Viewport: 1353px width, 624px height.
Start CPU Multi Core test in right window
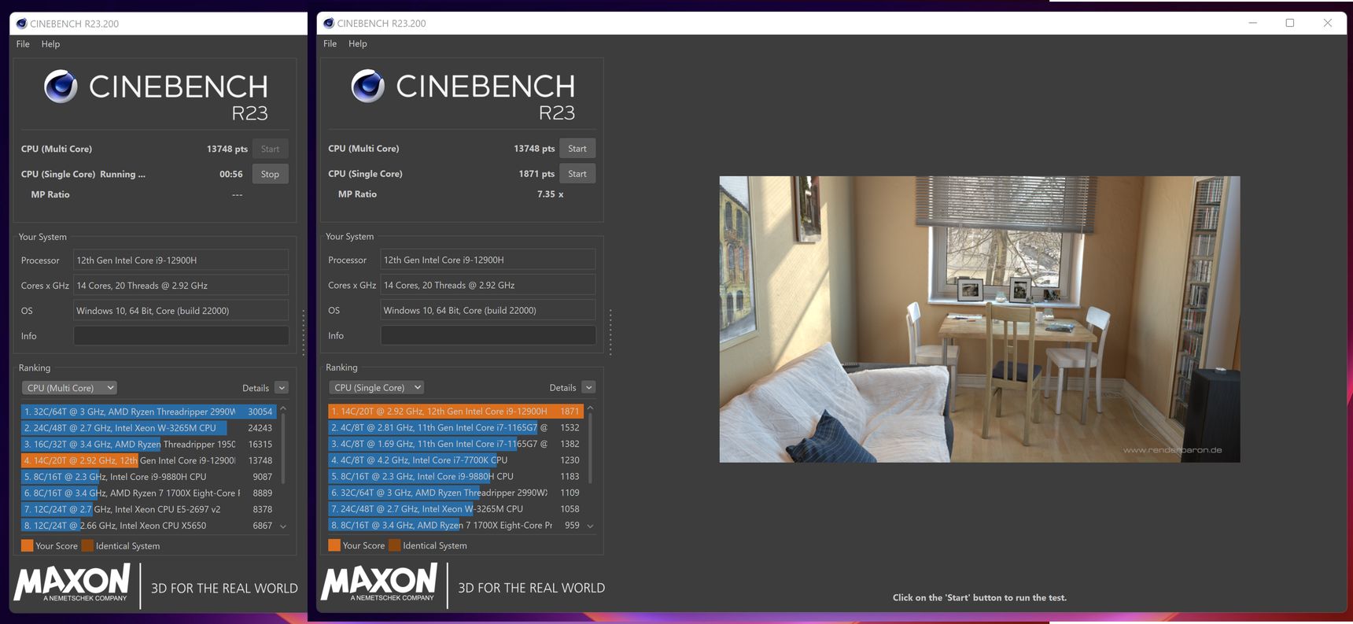[x=577, y=148]
